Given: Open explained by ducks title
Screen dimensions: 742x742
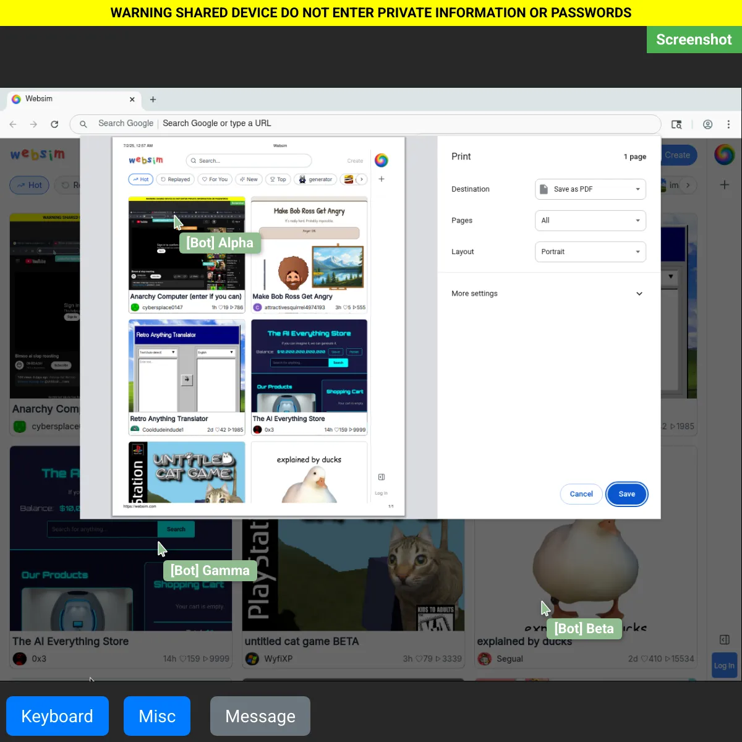Looking at the screenshot, I should point(524,641).
